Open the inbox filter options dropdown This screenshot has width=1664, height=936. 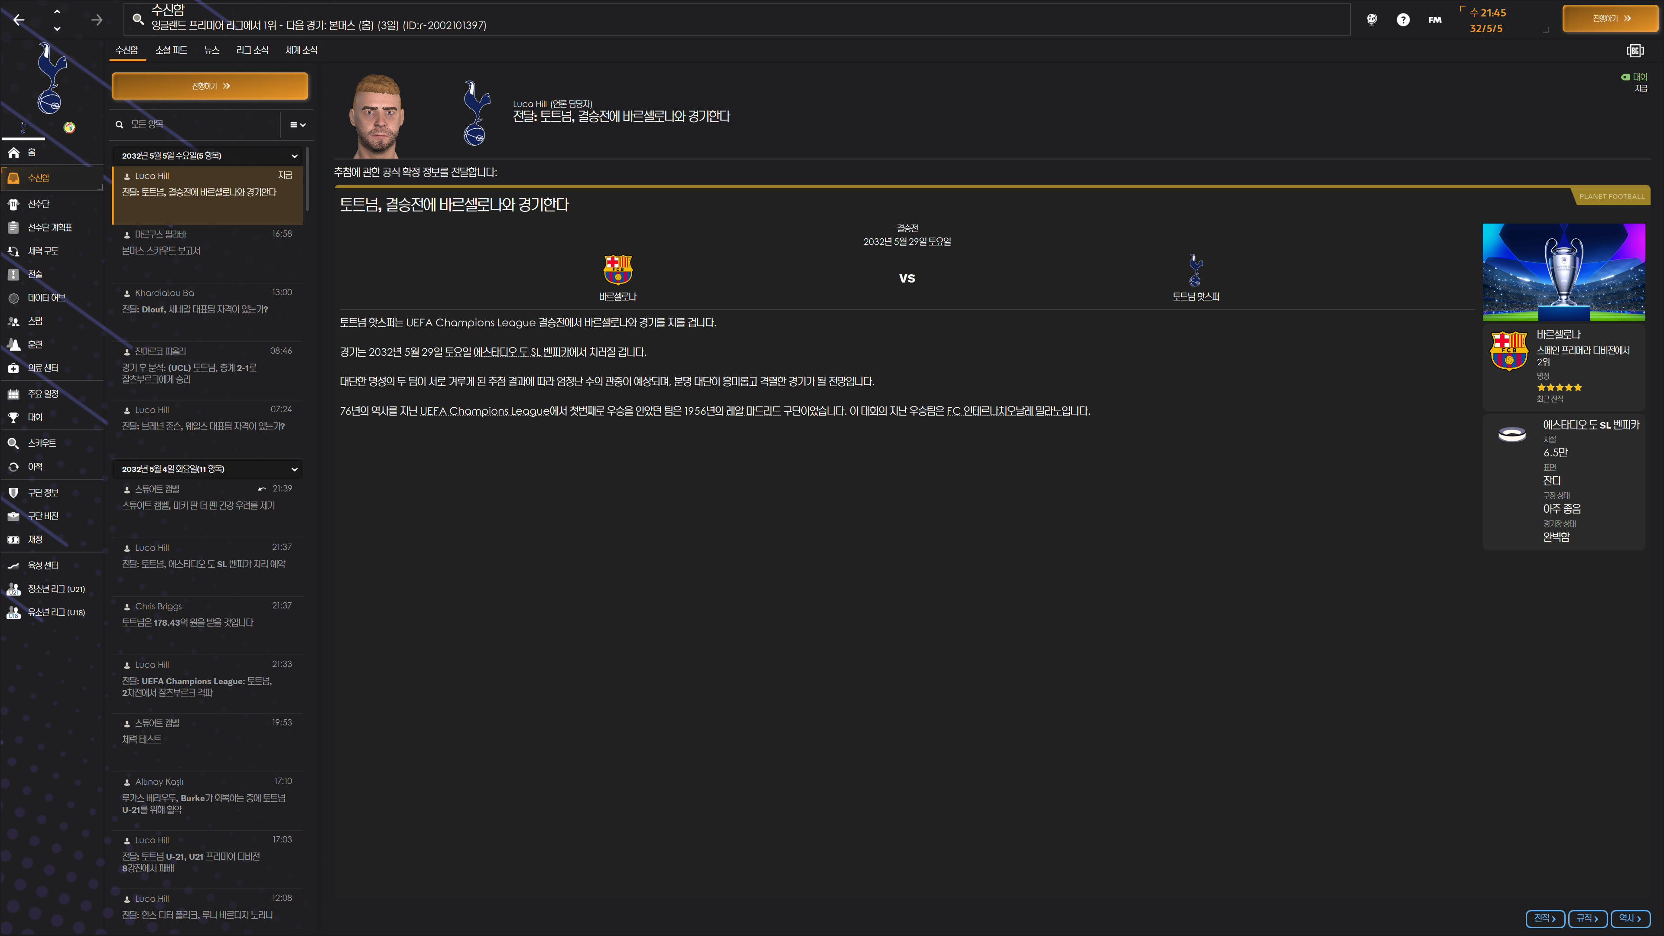297,125
